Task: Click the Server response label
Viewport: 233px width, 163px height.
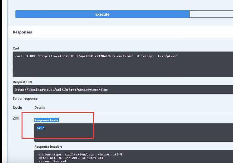Action: coord(25,98)
